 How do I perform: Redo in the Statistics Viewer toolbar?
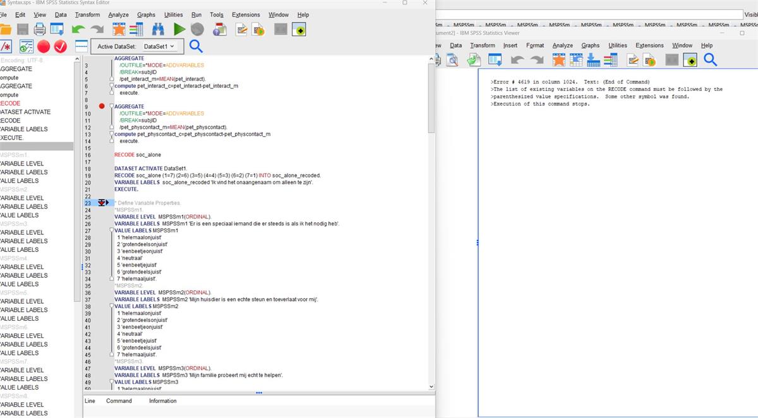pos(536,59)
